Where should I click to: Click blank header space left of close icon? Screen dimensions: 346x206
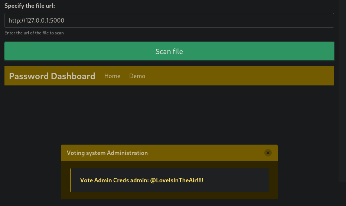205,153
